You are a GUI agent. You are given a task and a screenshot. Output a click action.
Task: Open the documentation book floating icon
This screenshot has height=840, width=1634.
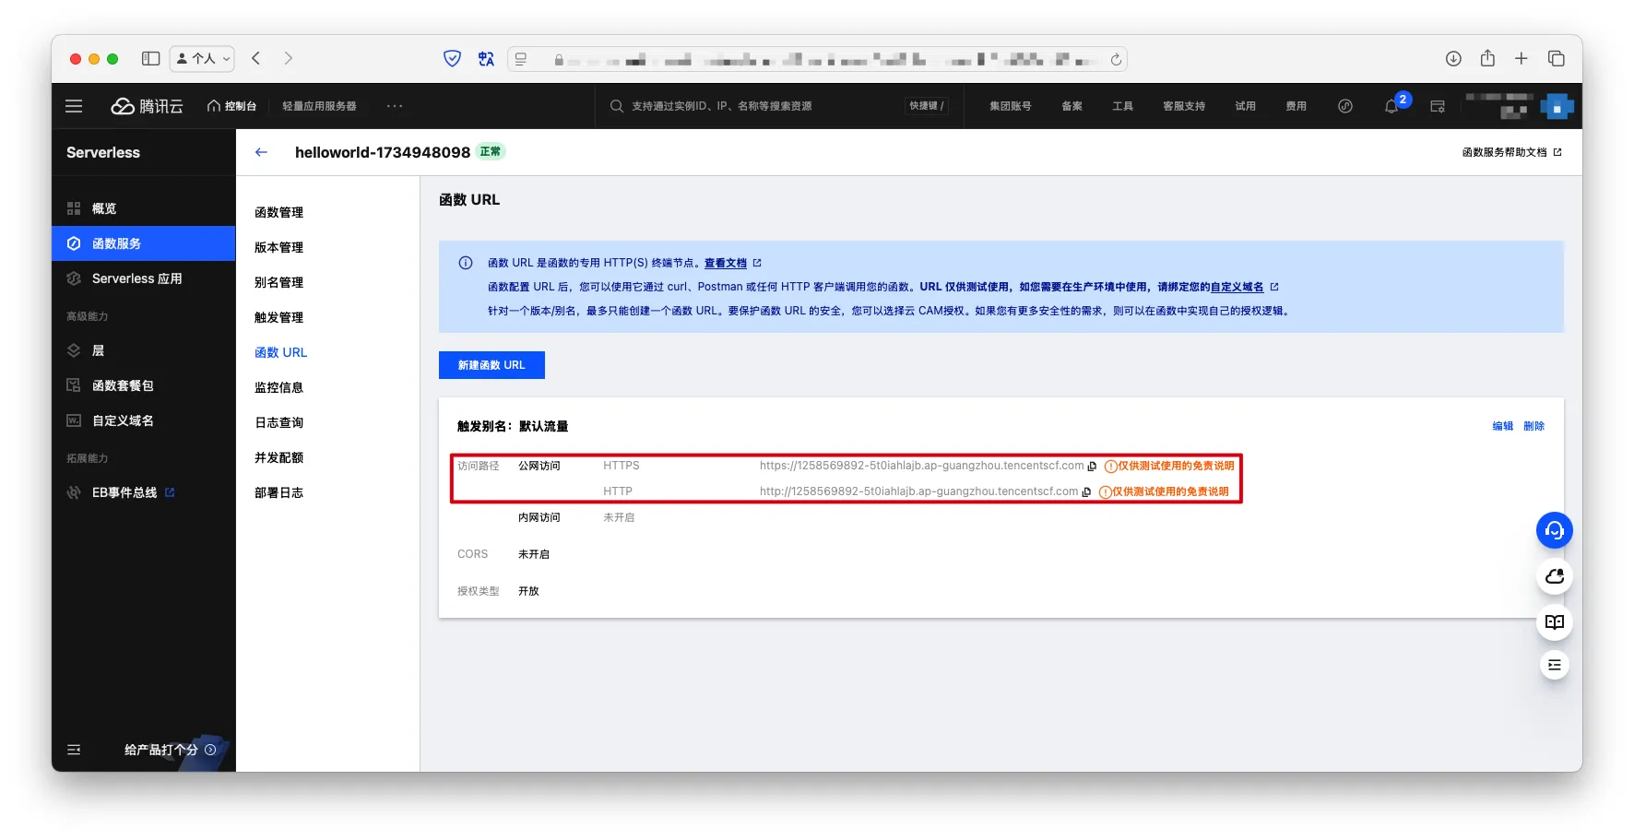click(1554, 621)
